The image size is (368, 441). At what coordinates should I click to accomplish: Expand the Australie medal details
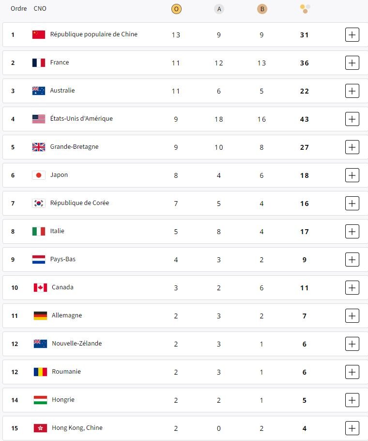click(x=352, y=91)
